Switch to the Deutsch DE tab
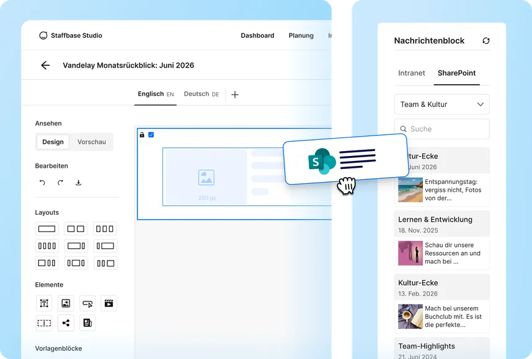The width and height of the screenshot is (532, 359). 202,94
